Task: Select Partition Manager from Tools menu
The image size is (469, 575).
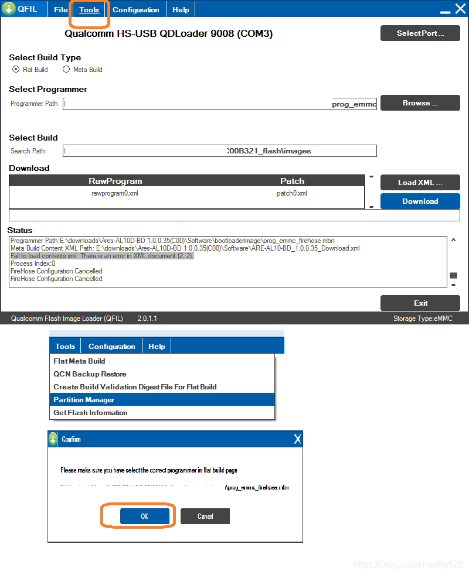Action: click(x=162, y=400)
